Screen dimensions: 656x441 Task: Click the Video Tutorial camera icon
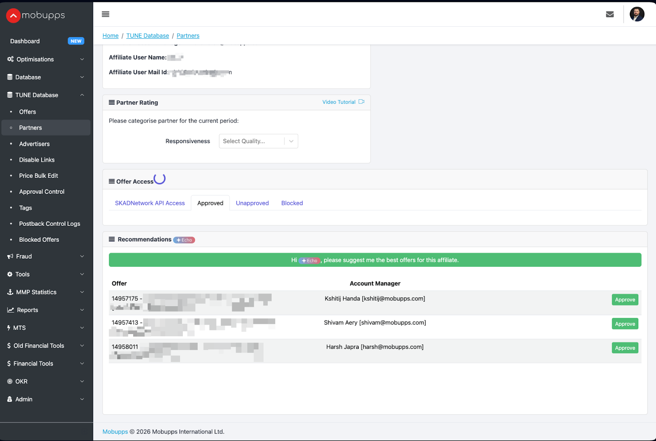[361, 102]
